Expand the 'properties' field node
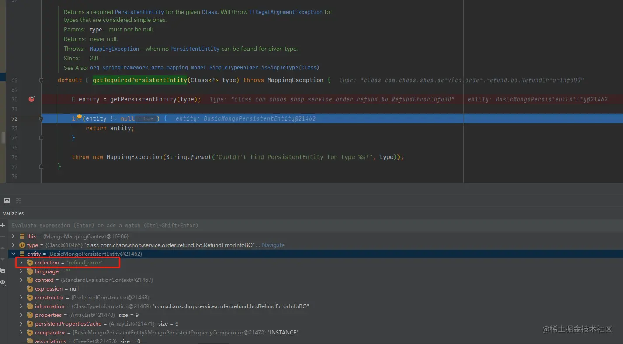 21,315
